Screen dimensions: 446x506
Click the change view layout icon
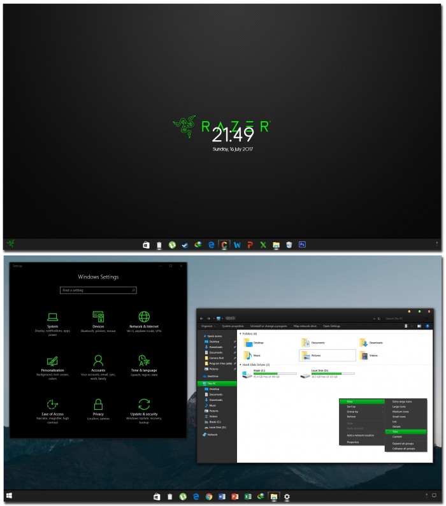click(406, 326)
